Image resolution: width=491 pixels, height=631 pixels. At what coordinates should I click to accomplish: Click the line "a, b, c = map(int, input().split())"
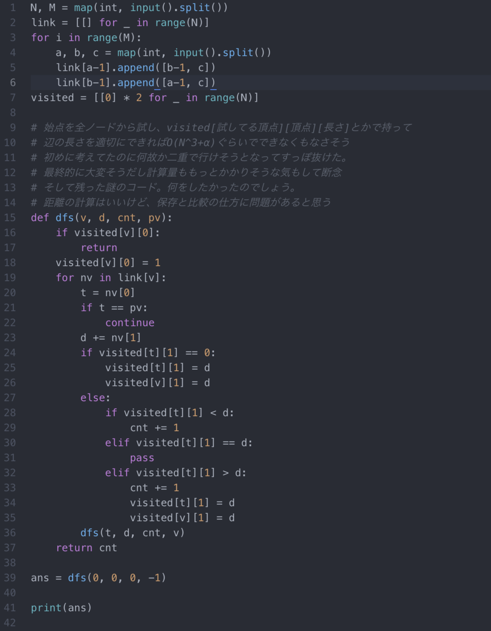(x=163, y=53)
